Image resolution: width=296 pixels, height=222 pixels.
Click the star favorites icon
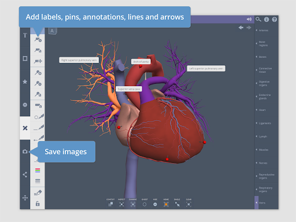(25, 82)
